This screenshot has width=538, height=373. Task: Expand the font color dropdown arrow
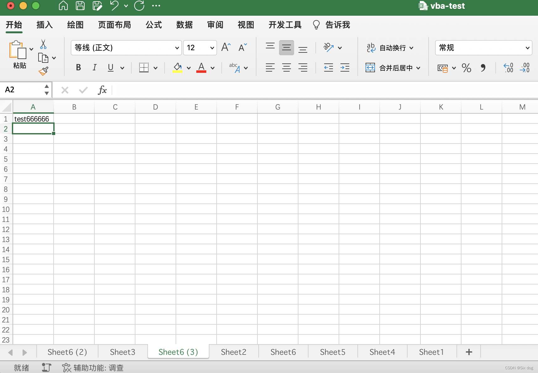pyautogui.click(x=213, y=68)
